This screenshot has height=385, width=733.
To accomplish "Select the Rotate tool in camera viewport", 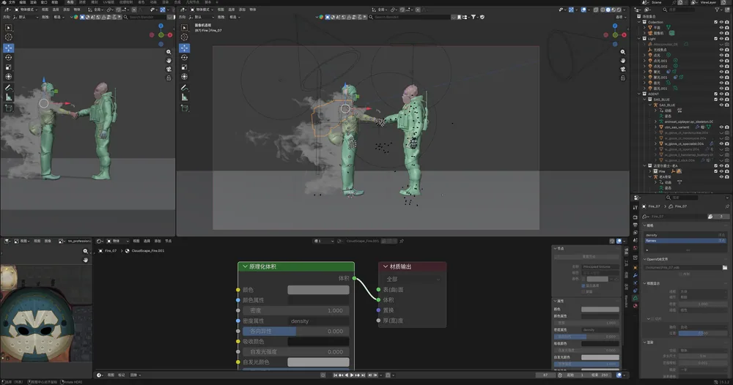I will coord(185,57).
